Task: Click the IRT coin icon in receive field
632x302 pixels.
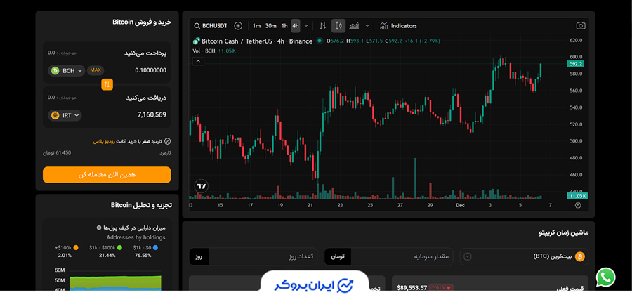Action: click(x=55, y=115)
